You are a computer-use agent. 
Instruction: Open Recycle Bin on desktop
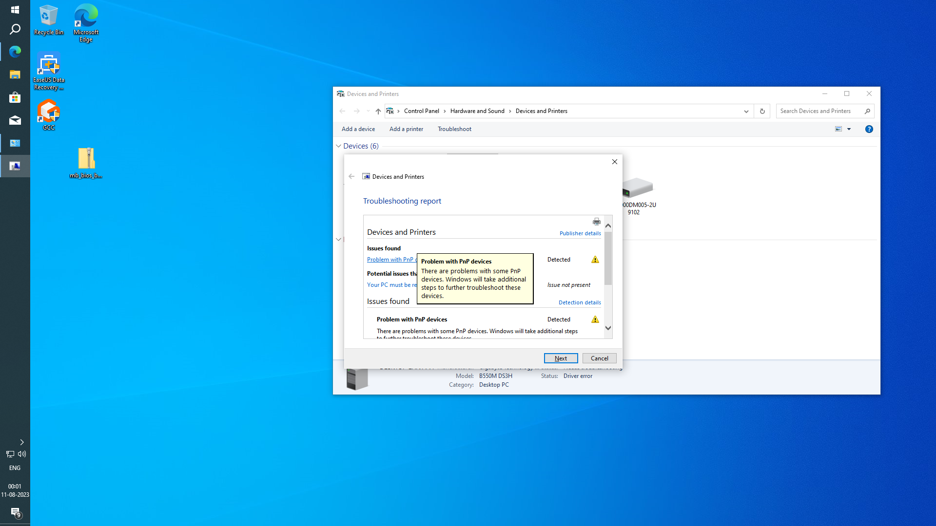[x=48, y=20]
